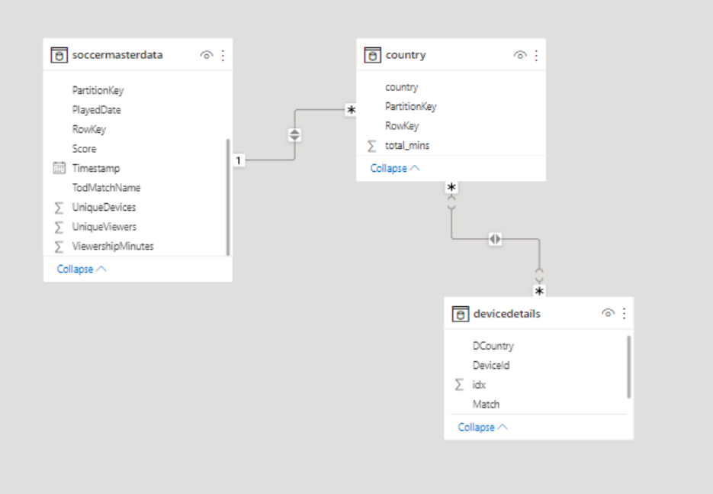This screenshot has width=713, height=494.
Task: Click the sigma icon beside ViewershipMinutes
Action: click(x=59, y=247)
